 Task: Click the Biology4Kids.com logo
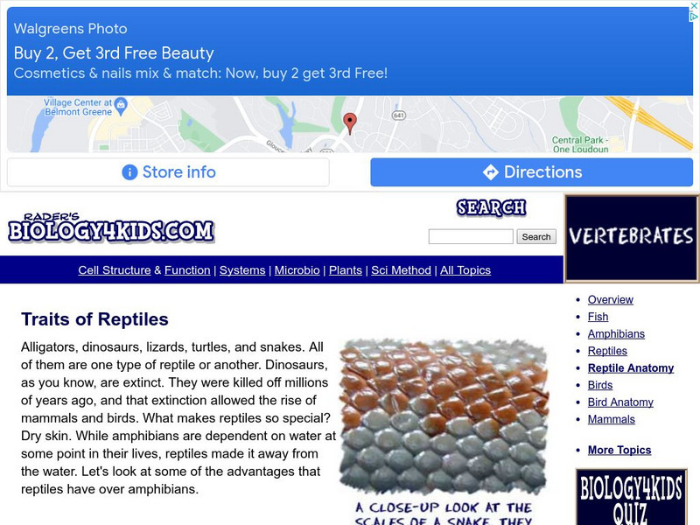click(111, 227)
